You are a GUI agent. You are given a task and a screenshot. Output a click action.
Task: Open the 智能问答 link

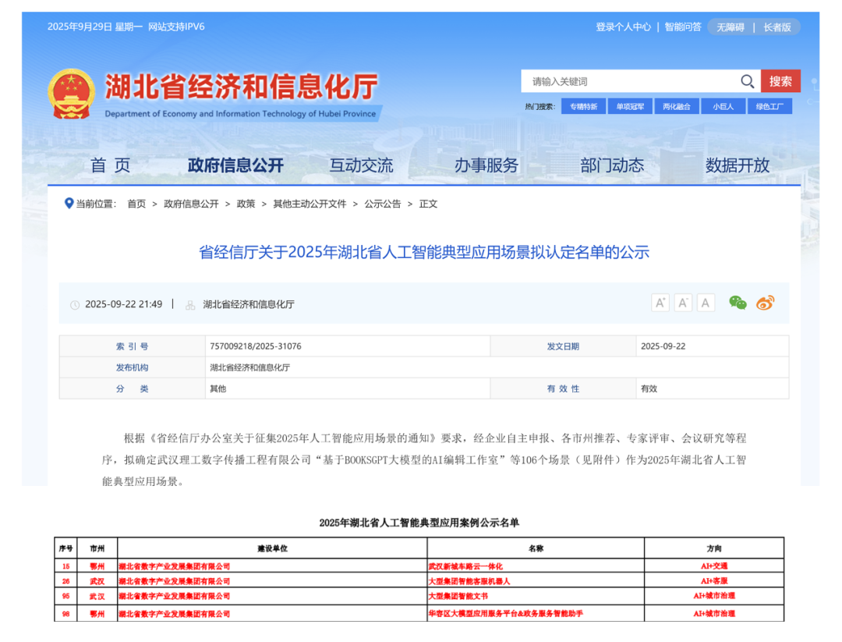click(682, 27)
